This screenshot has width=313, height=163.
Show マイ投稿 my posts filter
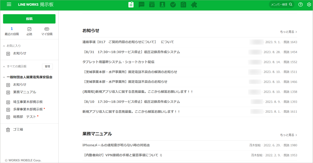point(47,31)
